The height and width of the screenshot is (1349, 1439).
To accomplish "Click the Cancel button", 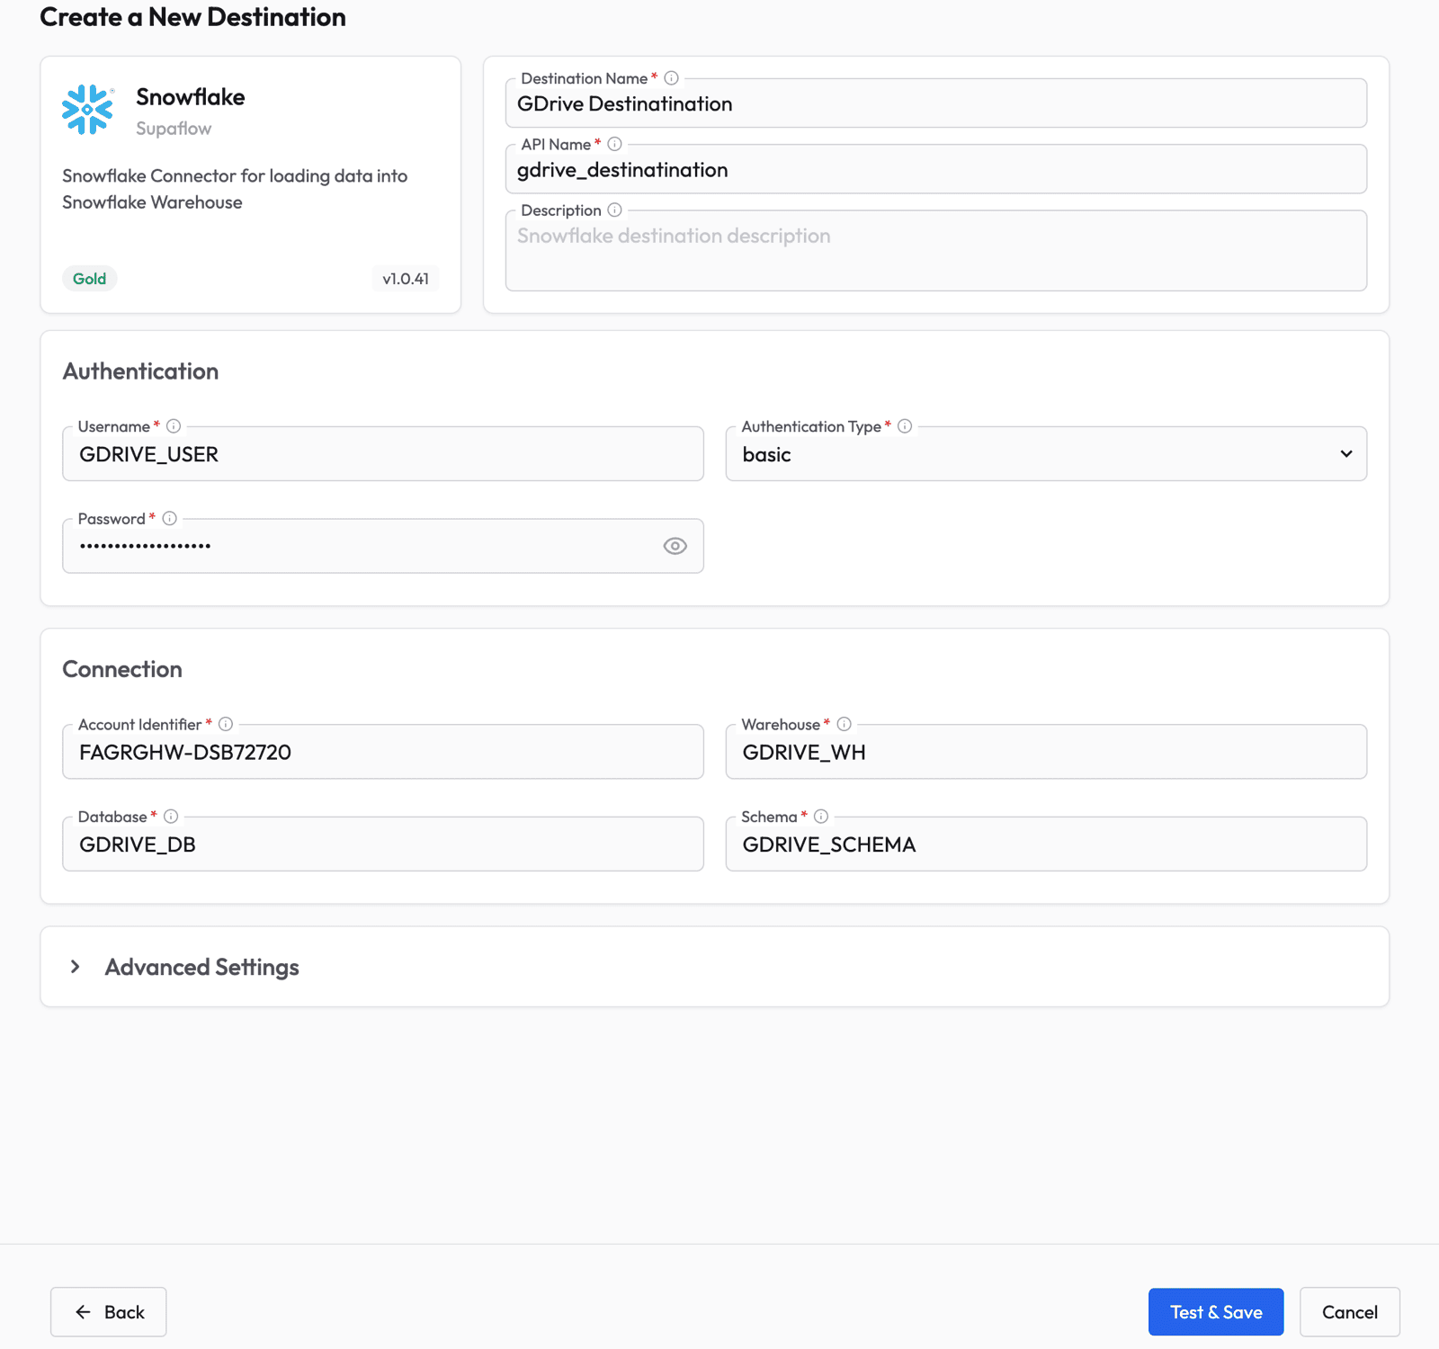I will (1349, 1311).
